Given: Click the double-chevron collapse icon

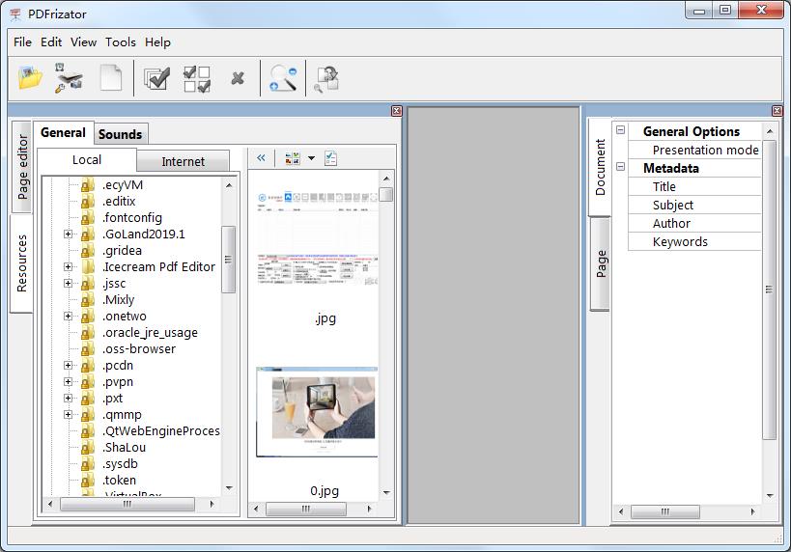Looking at the screenshot, I should pos(261,158).
